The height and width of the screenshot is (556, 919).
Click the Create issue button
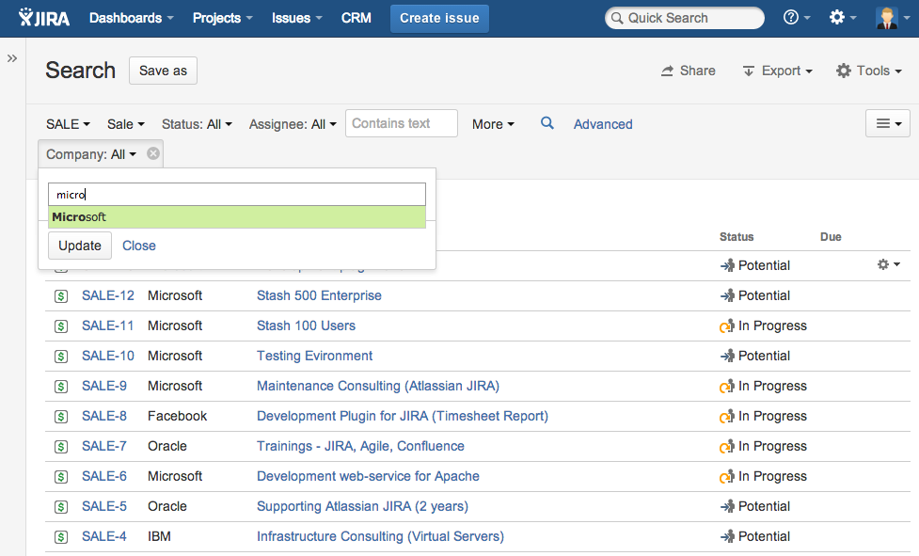439,18
